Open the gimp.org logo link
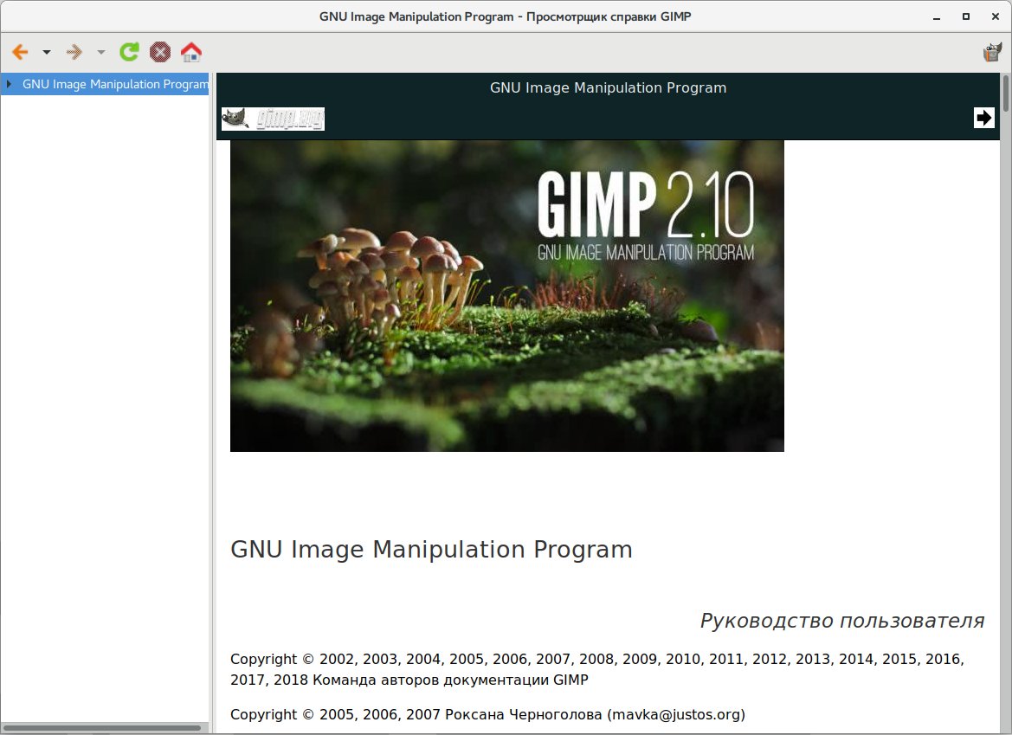The height and width of the screenshot is (735, 1012). tap(273, 119)
